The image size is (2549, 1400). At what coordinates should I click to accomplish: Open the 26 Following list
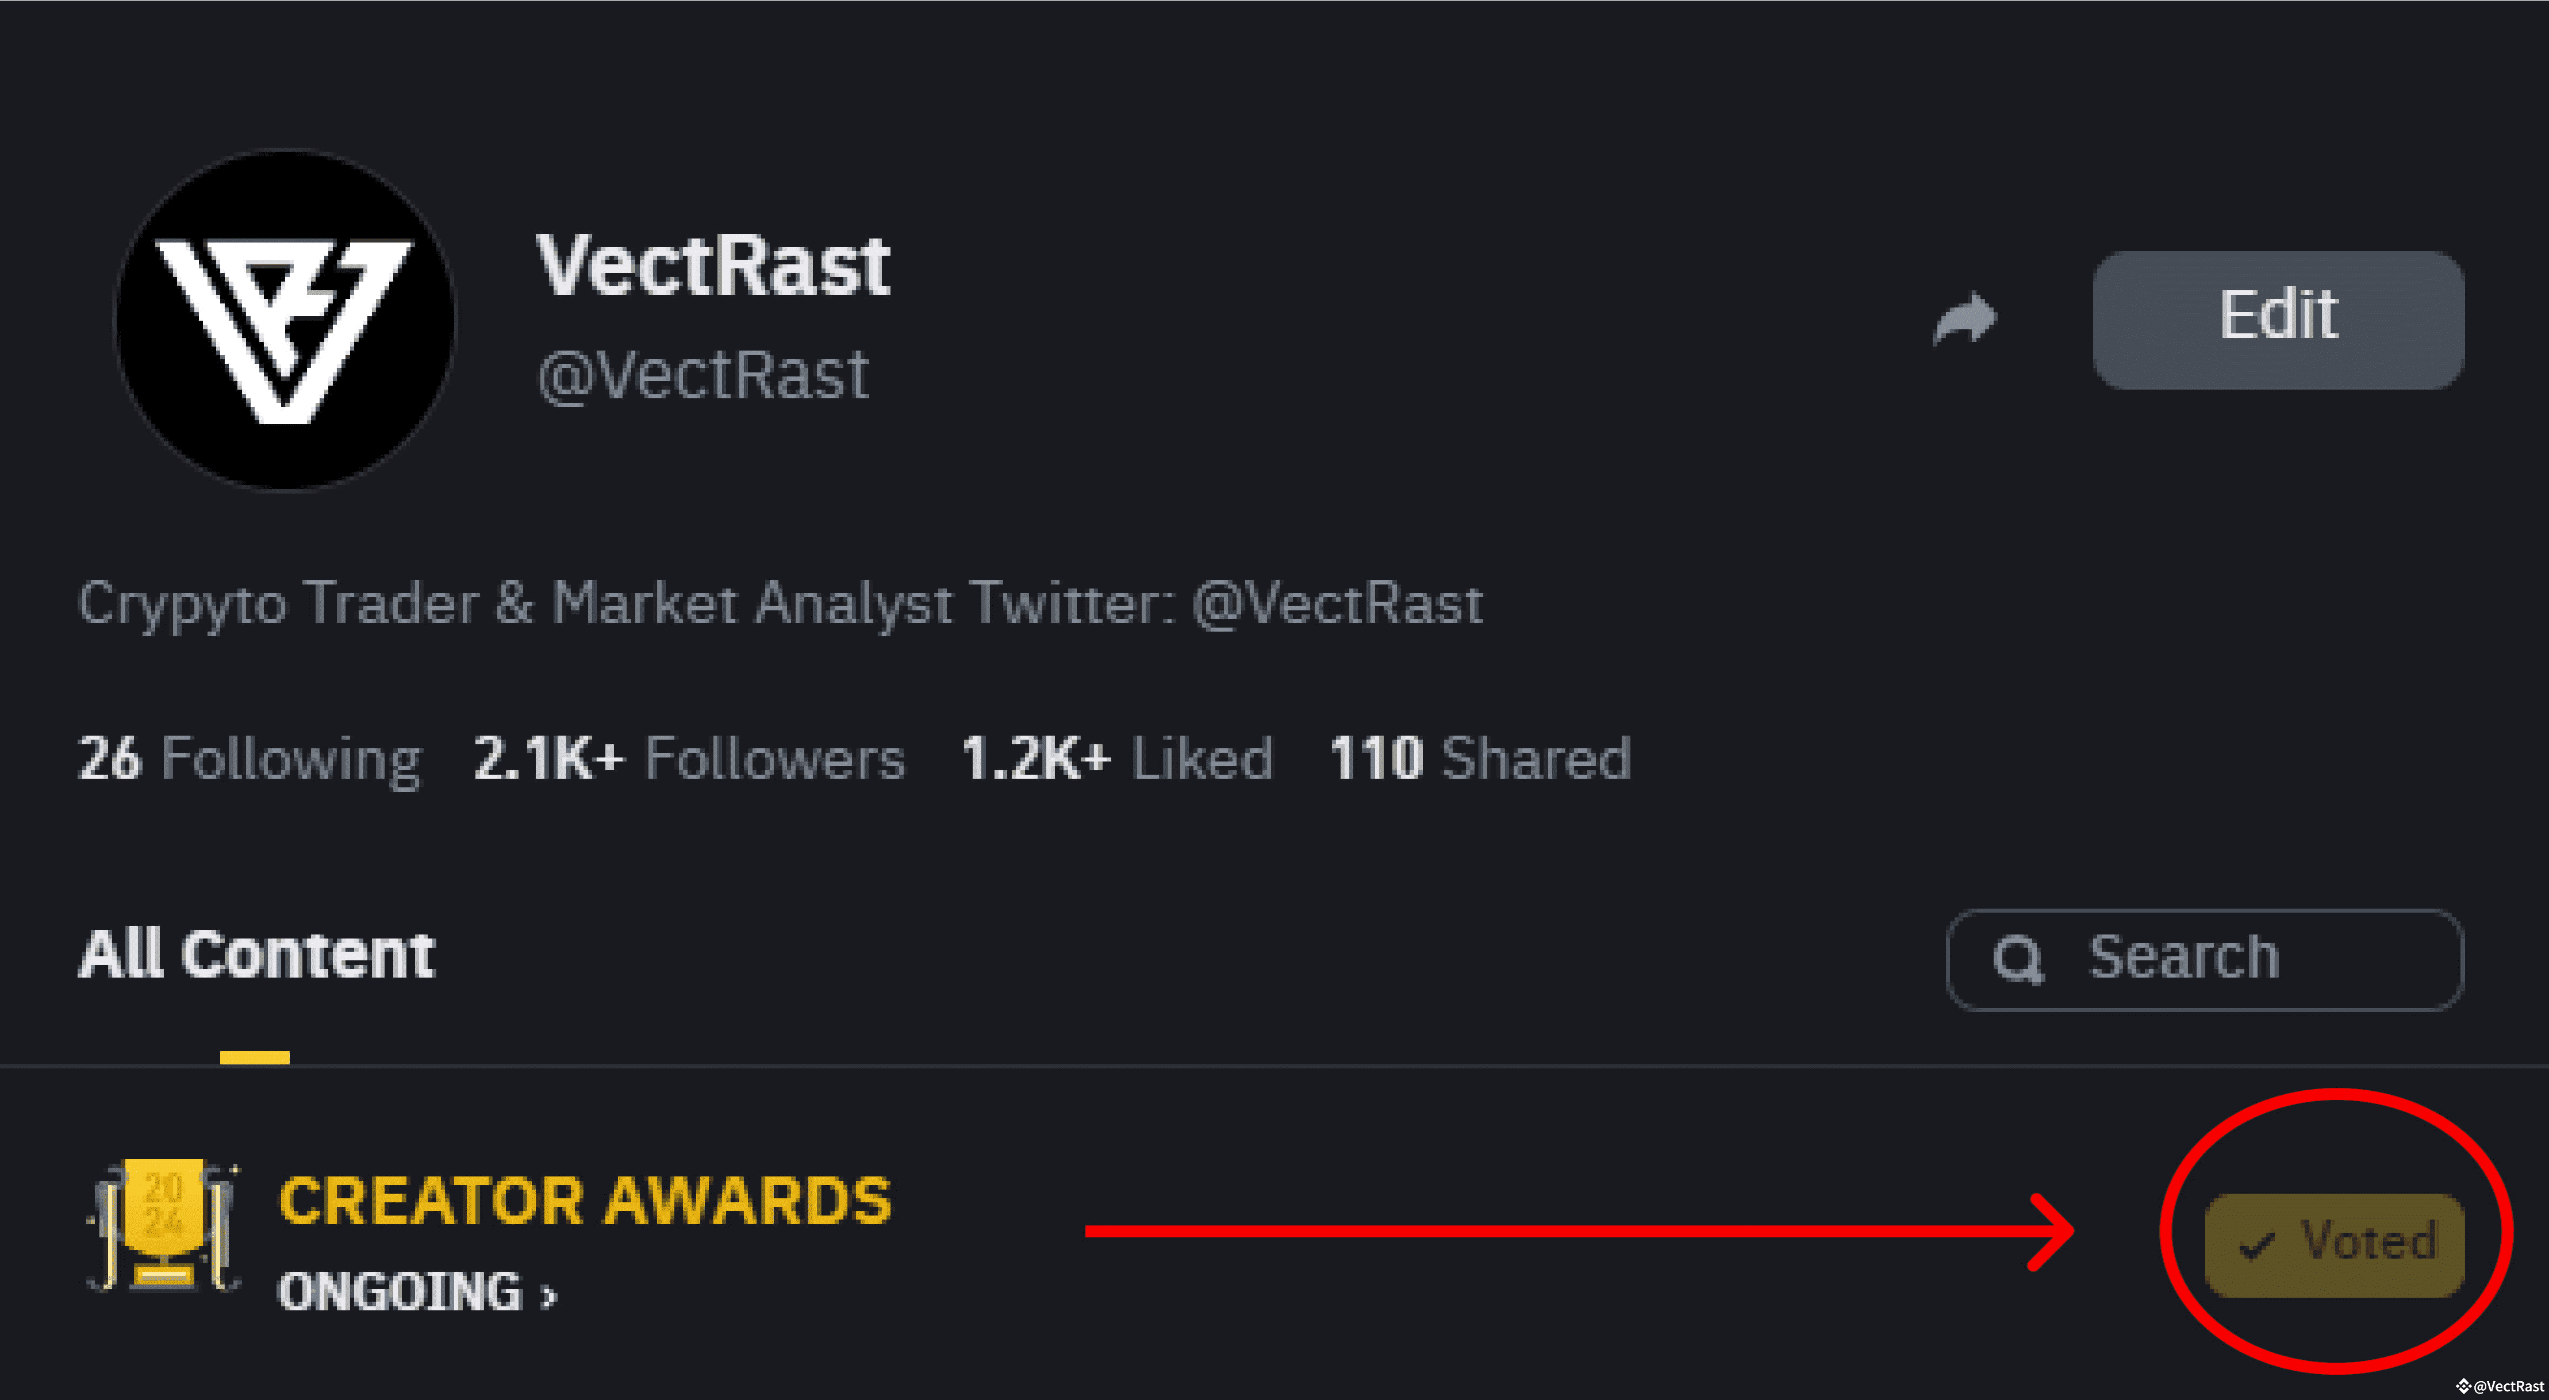249,760
